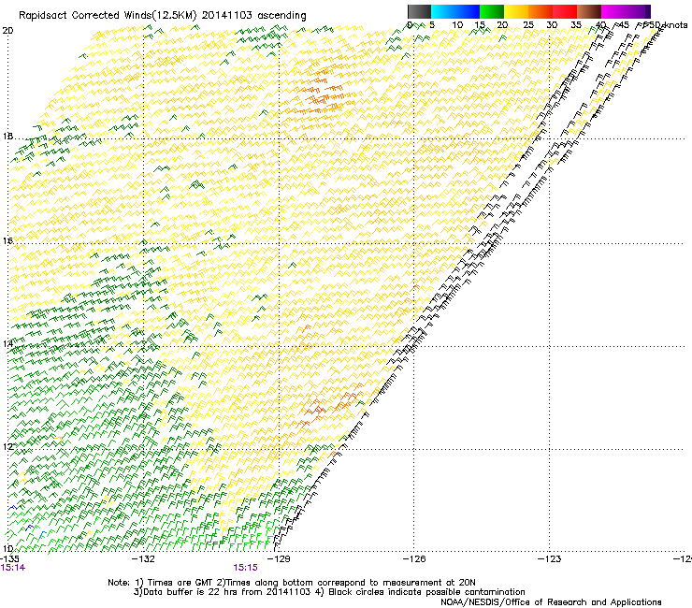Click the longitude label -132
Screen dimensions: 692x608
pyautogui.click(x=144, y=559)
